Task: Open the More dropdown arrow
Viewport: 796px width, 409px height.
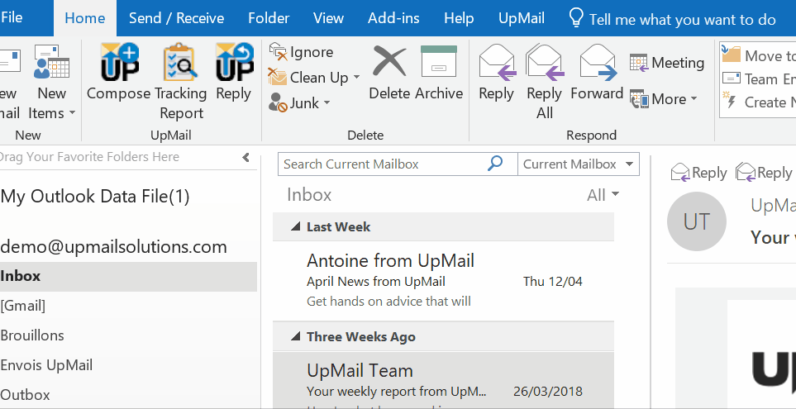Action: [x=694, y=99]
